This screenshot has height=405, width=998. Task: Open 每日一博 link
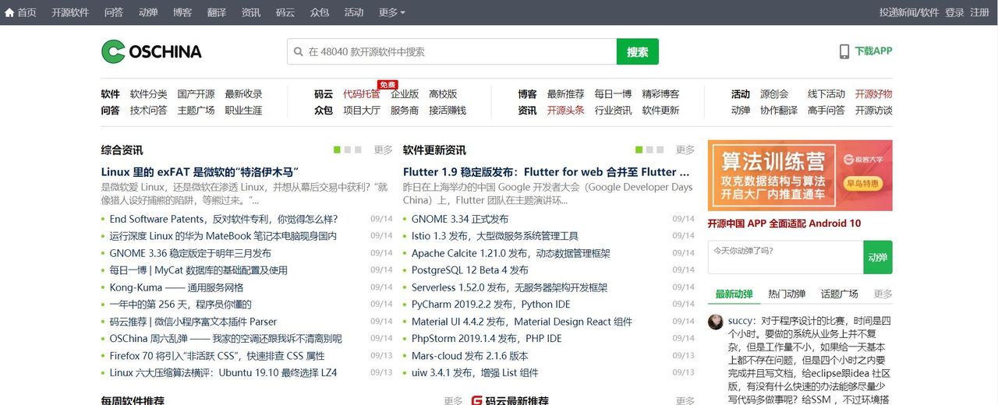click(614, 94)
